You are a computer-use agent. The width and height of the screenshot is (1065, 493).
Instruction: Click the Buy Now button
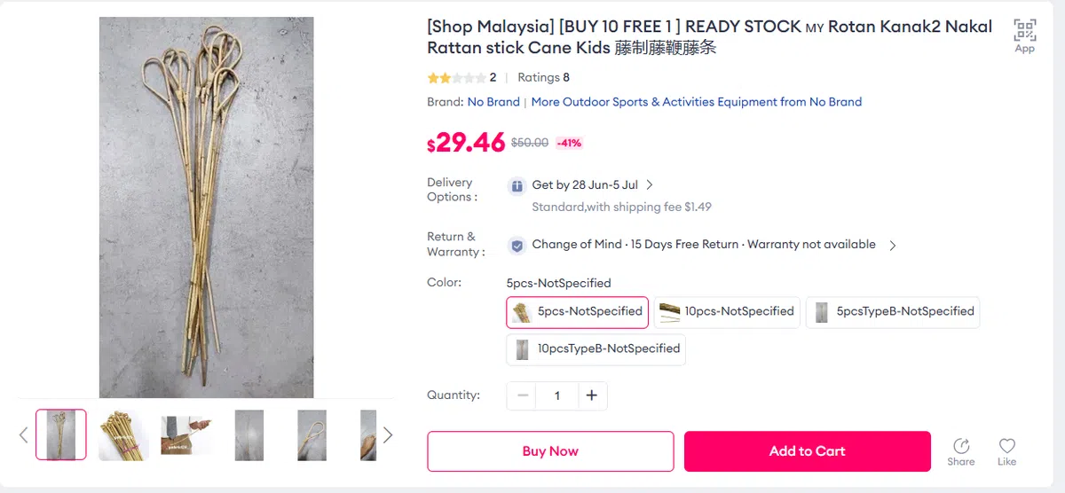[550, 451]
